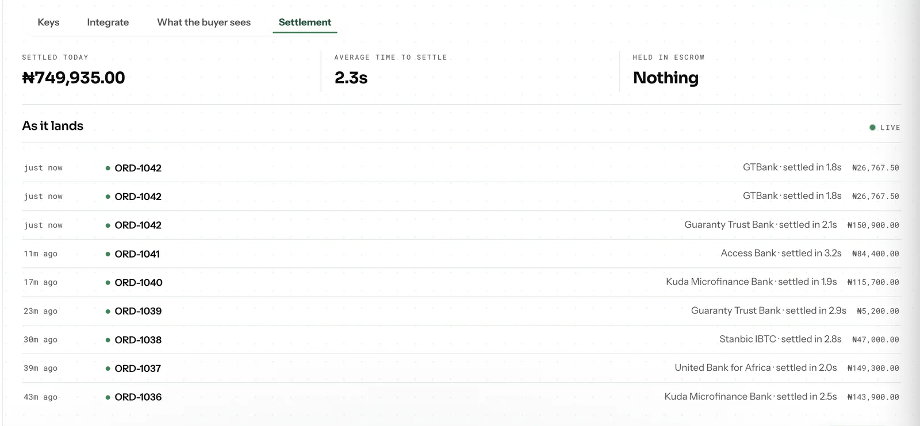This screenshot has width=920, height=426.
Task: Open the What the buyer sees tab
Action: [x=204, y=22]
